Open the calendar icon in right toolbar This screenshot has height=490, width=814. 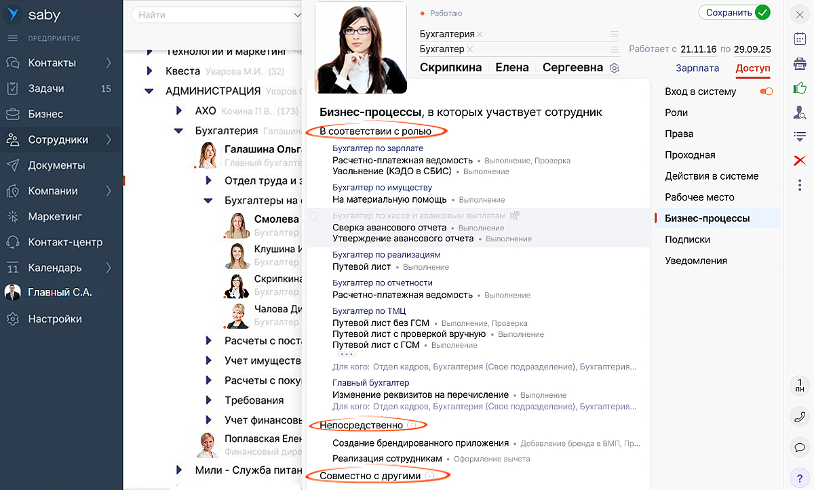point(799,38)
